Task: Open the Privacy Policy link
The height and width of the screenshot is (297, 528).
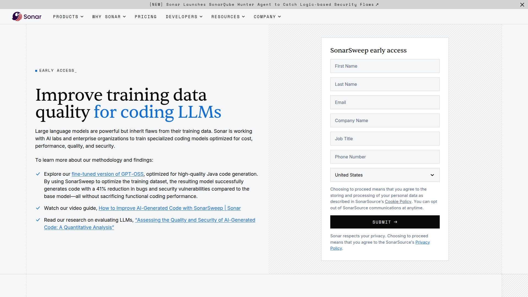Action: click(x=422, y=242)
